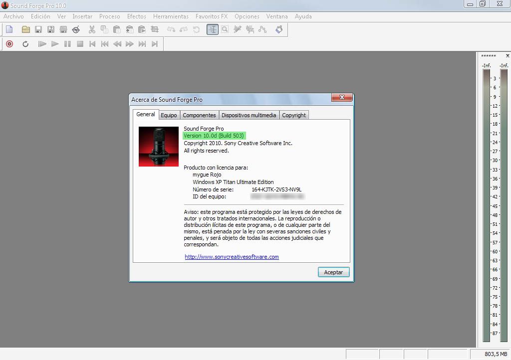Toggle Loop Playback in transport bar

[25, 44]
